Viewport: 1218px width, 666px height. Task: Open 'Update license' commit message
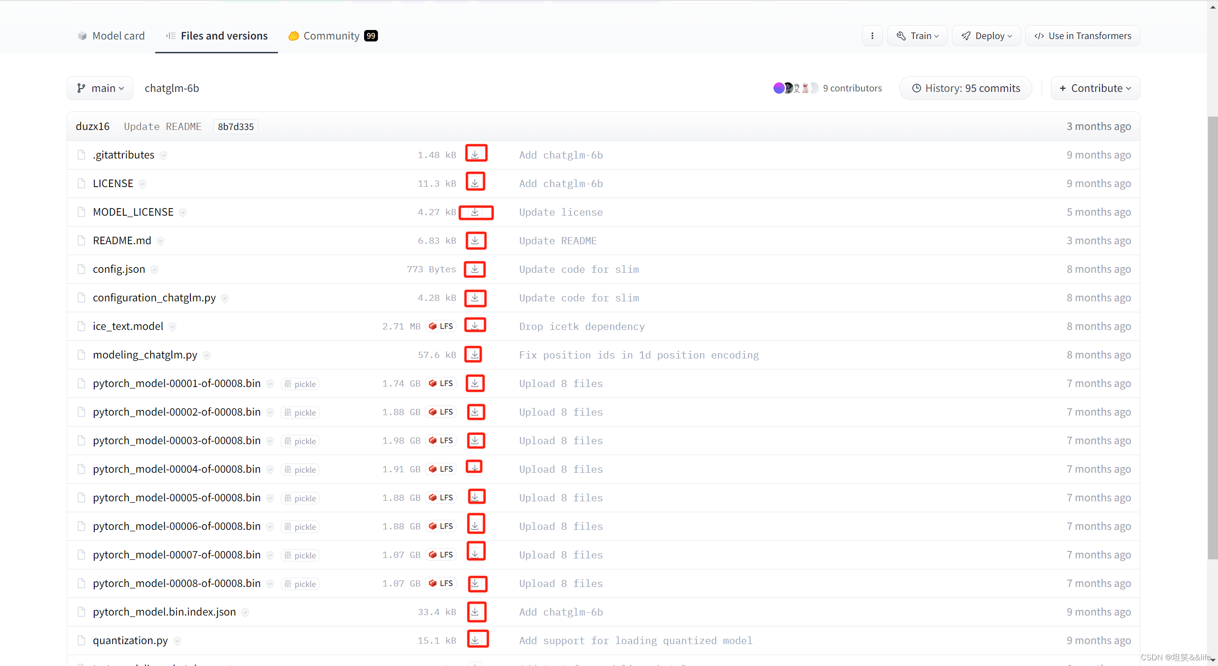pos(561,212)
